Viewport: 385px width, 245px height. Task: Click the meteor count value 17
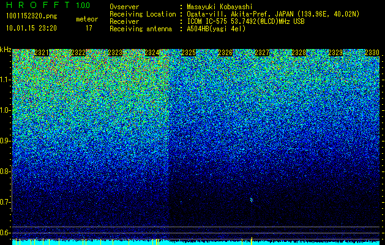[89, 28]
